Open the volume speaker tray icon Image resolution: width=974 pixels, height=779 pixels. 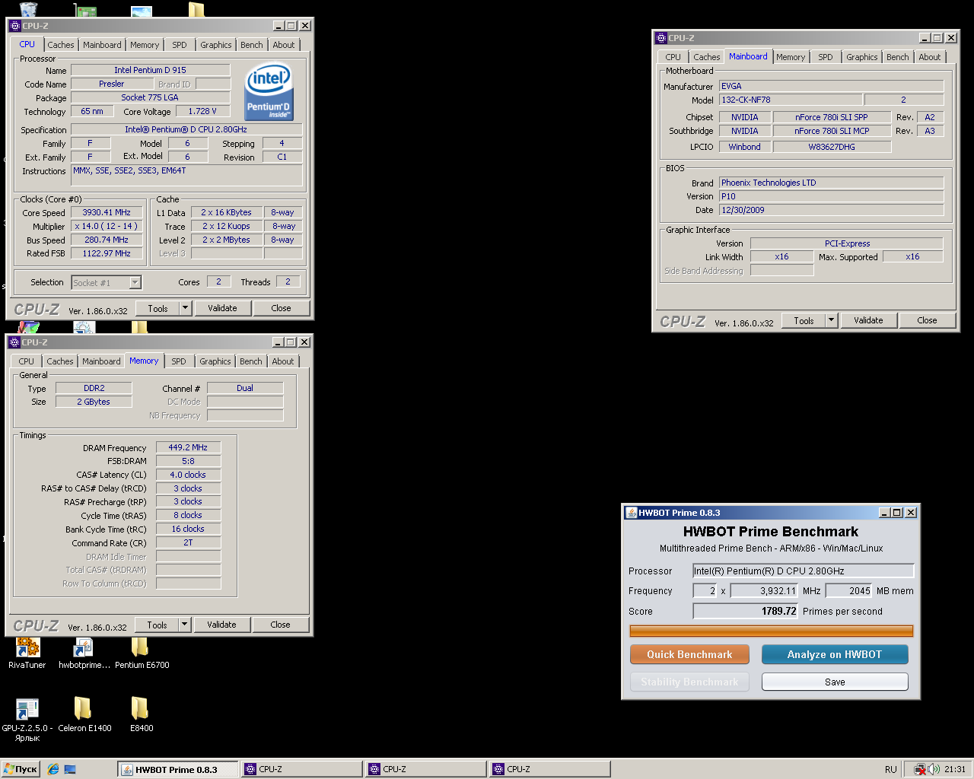pos(934,769)
